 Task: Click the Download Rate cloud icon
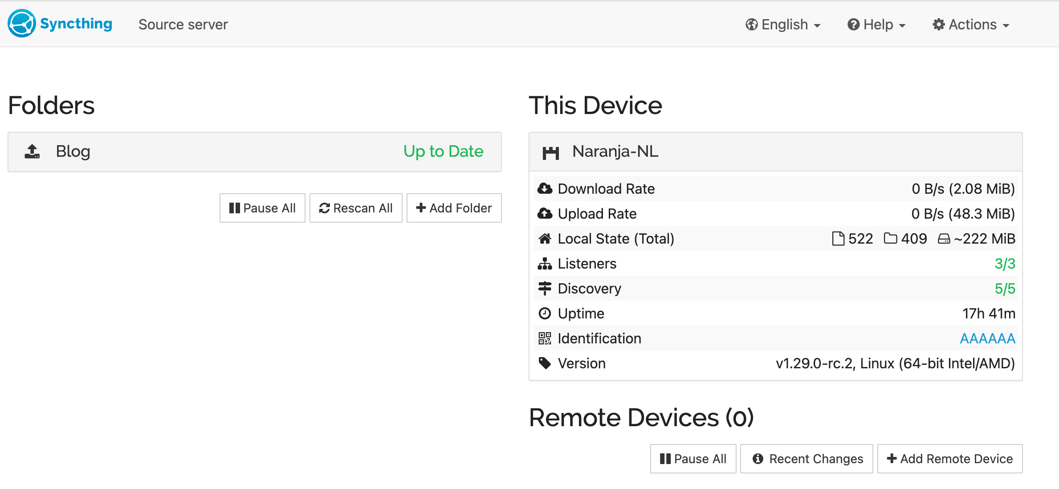pos(545,189)
